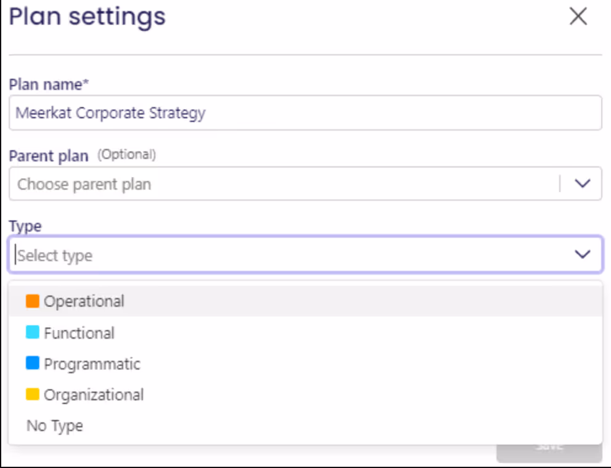The width and height of the screenshot is (611, 468).
Task: Select the Operational type option
Action: 84,301
